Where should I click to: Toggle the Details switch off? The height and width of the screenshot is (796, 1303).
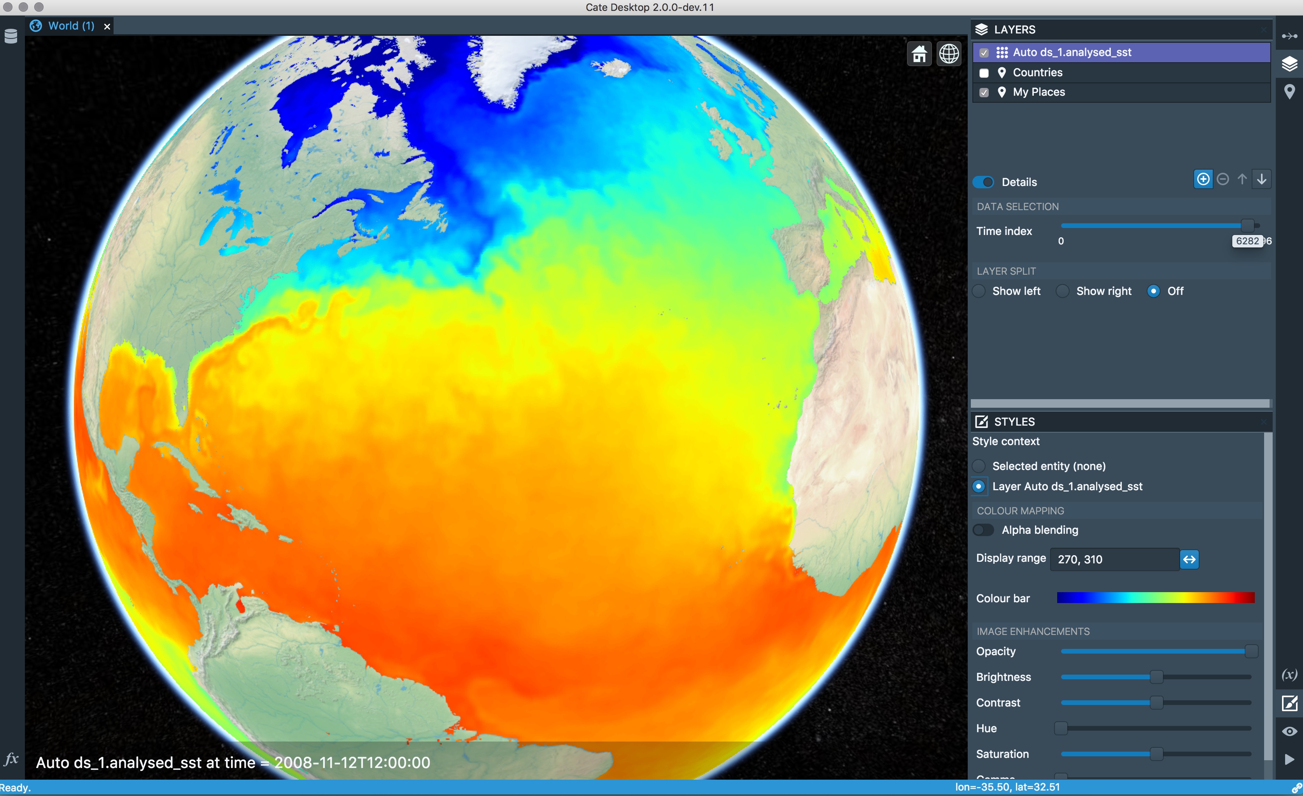(984, 182)
